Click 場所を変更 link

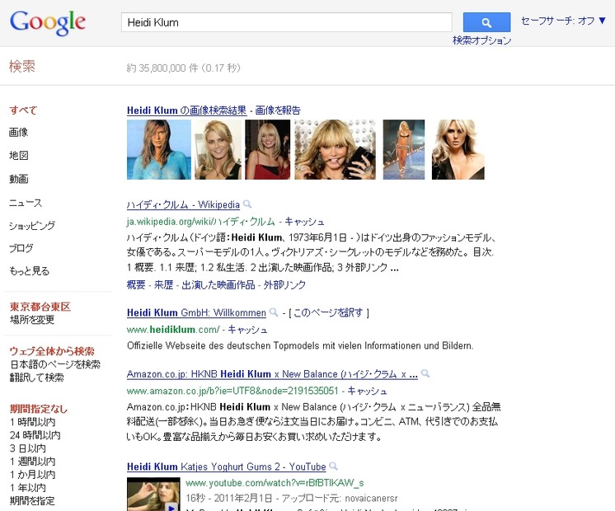pyautogui.click(x=32, y=320)
